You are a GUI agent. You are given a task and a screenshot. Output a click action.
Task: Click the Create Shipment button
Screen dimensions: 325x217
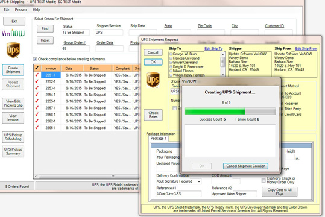[x=13, y=70]
